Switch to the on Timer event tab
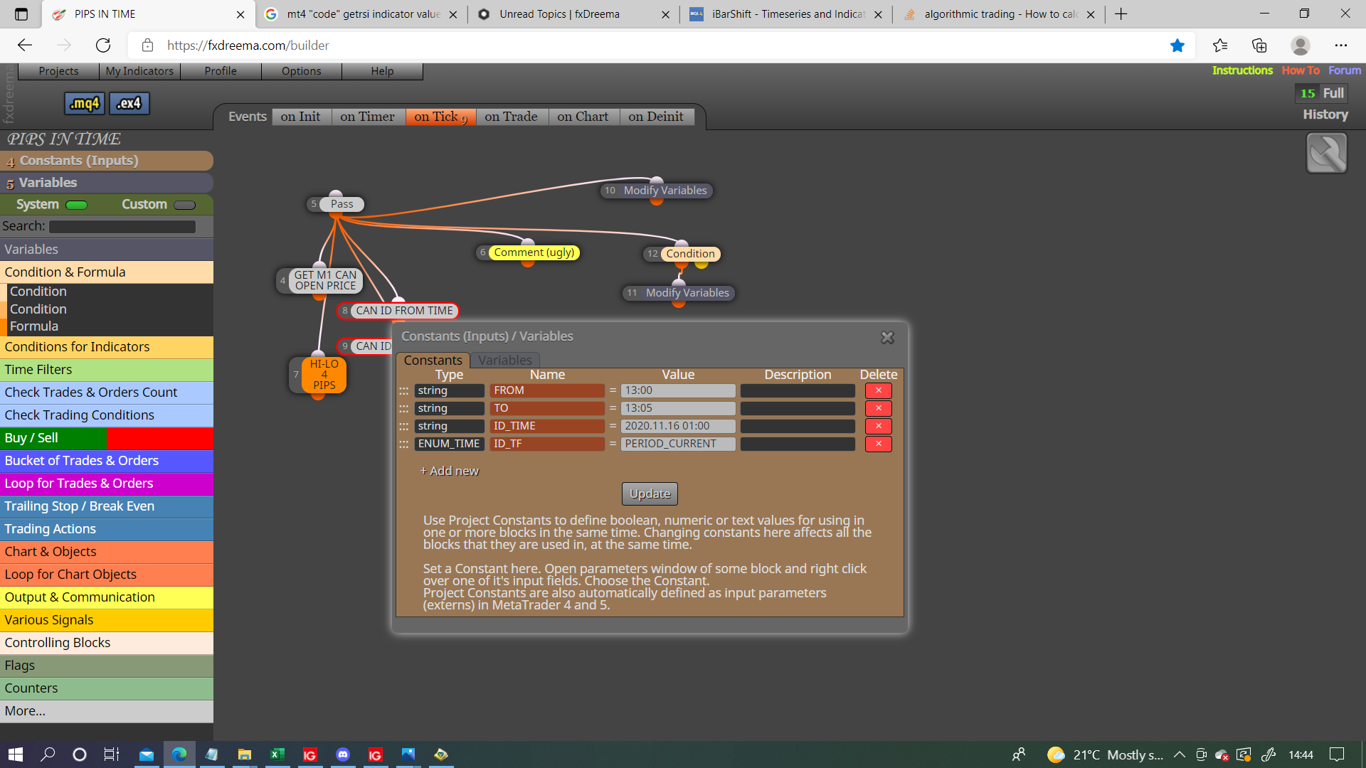 click(367, 117)
